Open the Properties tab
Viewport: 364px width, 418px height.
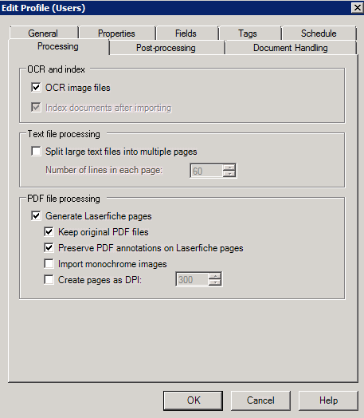pos(116,34)
